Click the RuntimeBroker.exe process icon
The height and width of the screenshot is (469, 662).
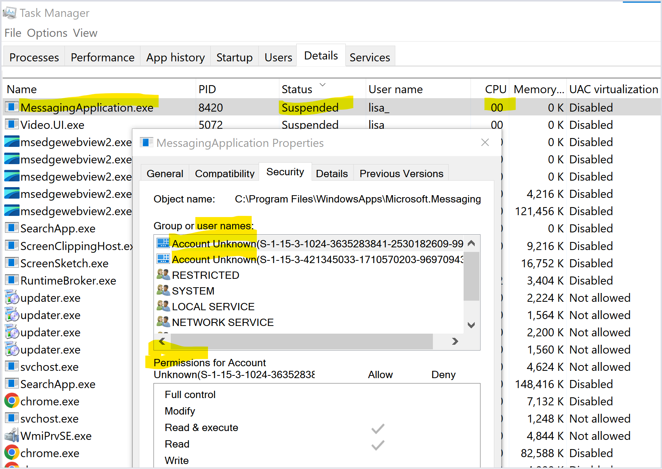click(12, 280)
